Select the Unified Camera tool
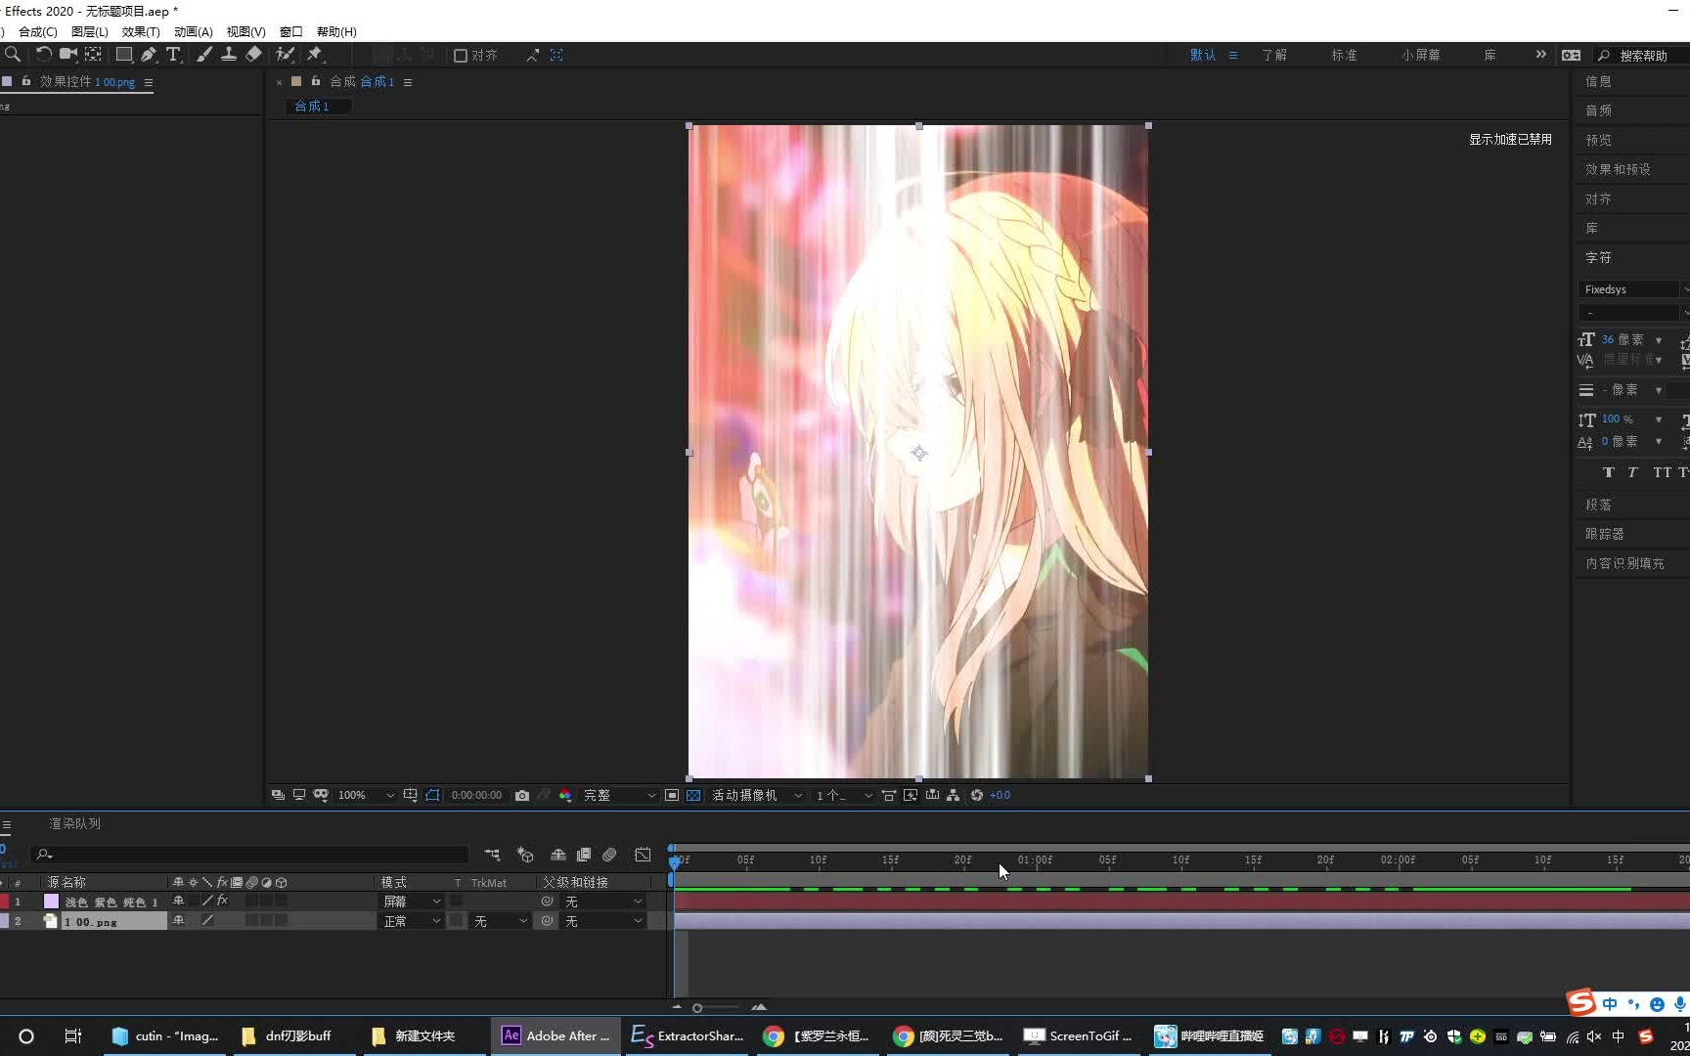 (67, 55)
